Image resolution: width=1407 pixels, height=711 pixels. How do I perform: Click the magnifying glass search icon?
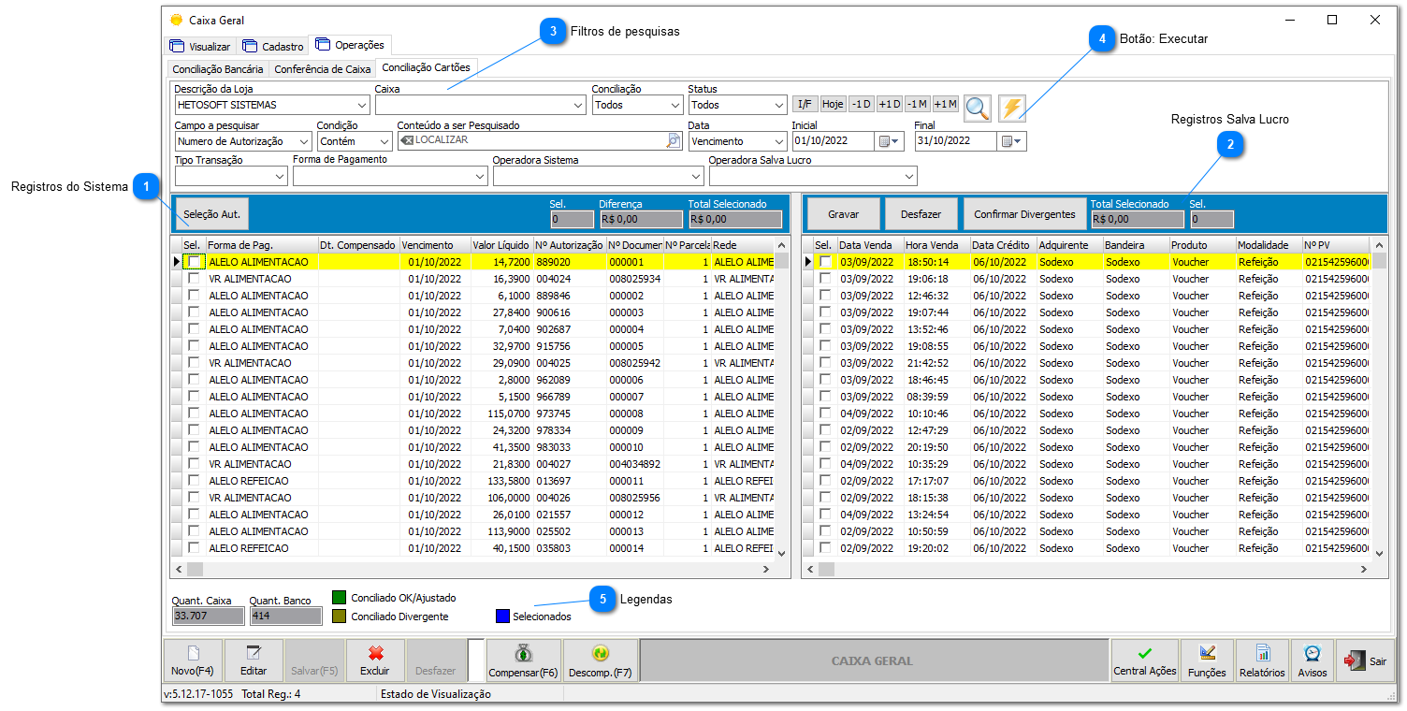tap(978, 108)
